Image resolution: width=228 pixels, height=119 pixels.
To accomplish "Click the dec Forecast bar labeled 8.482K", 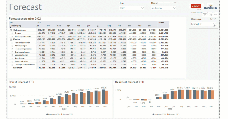I will point(104,97).
